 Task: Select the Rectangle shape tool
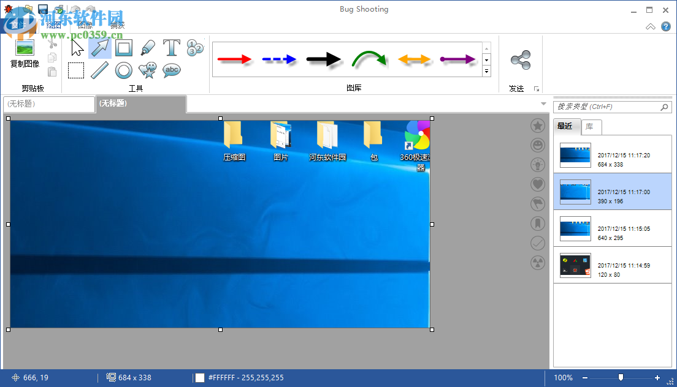point(124,48)
